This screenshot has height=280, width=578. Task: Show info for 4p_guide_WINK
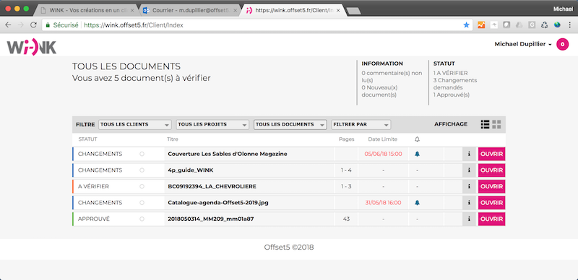point(469,170)
